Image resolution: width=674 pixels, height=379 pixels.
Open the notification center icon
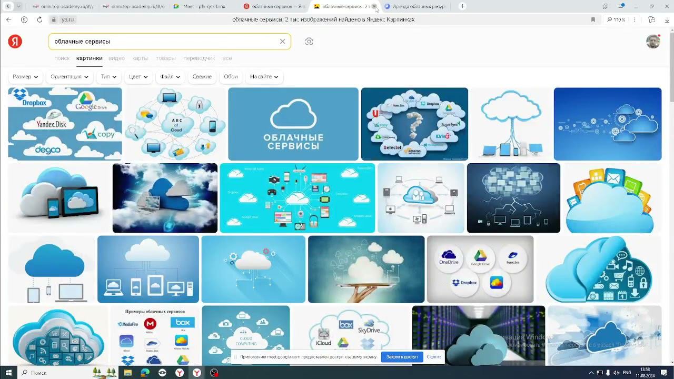click(663, 373)
